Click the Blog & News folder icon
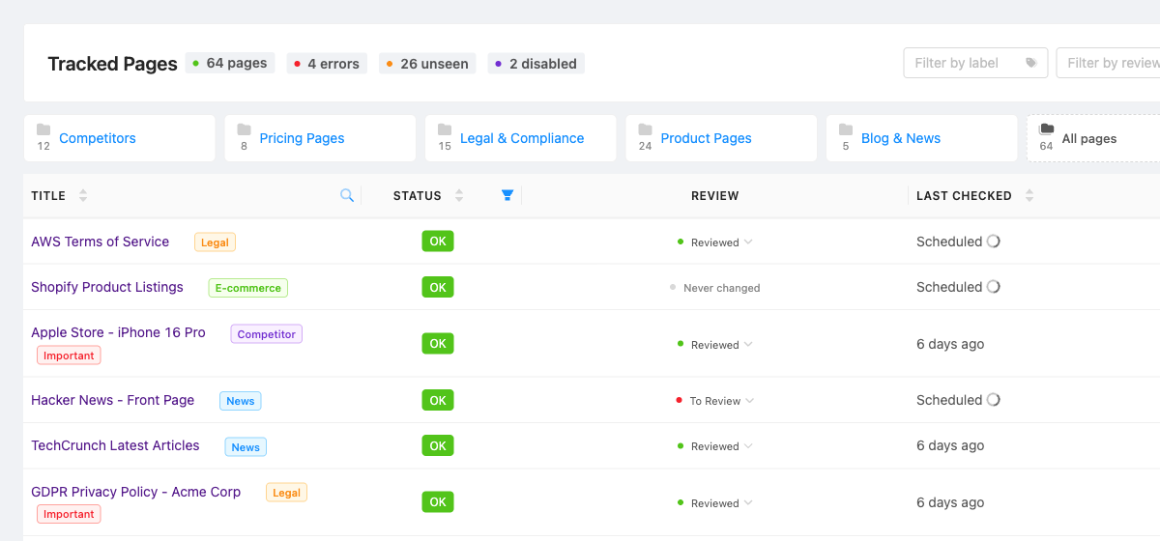 [846, 129]
